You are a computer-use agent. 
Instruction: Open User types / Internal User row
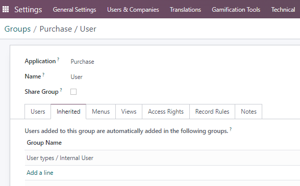[x=162, y=158]
